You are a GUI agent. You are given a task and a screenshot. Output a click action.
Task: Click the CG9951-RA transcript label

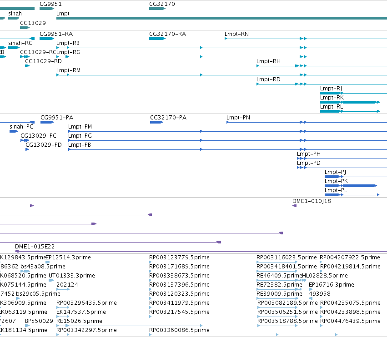click(x=56, y=34)
